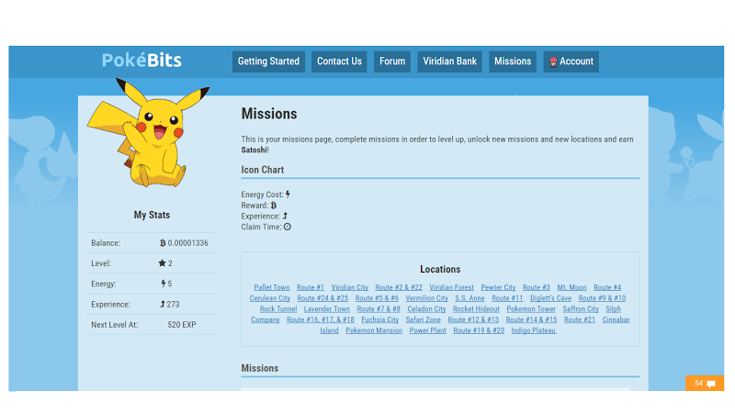
Task: Click the lightning bolt in Energy stats row
Action: click(164, 284)
